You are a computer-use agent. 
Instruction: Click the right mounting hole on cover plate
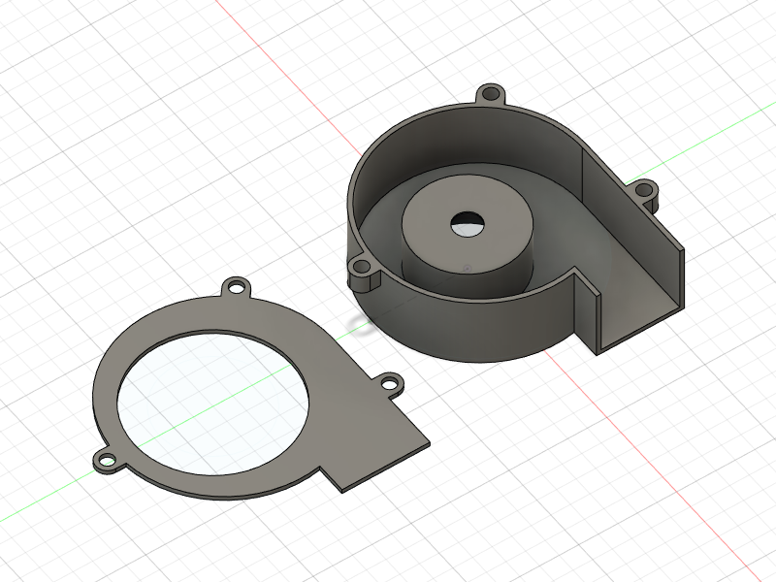(390, 383)
